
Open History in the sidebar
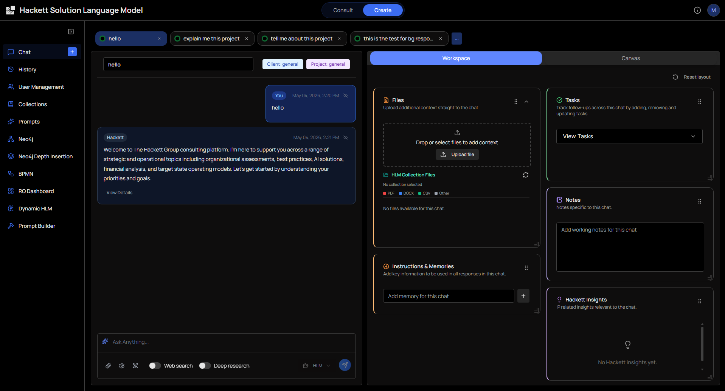42,70
